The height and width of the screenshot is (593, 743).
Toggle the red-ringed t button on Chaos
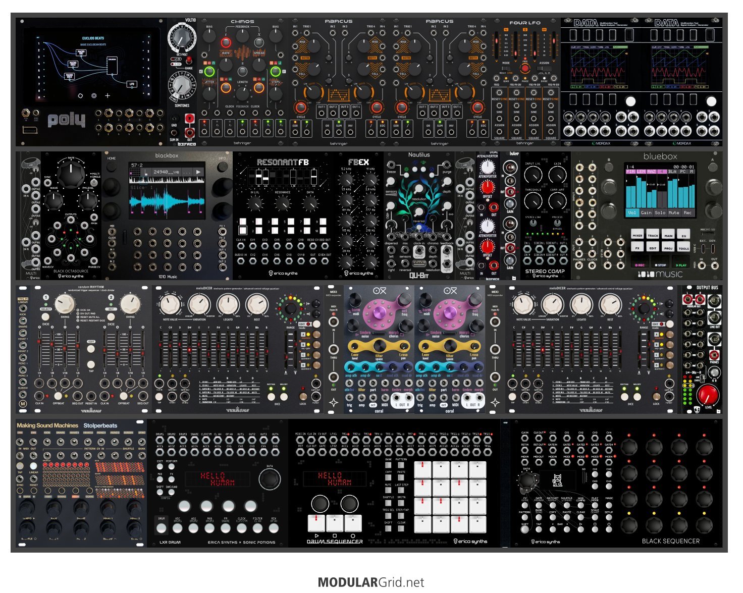click(x=226, y=42)
